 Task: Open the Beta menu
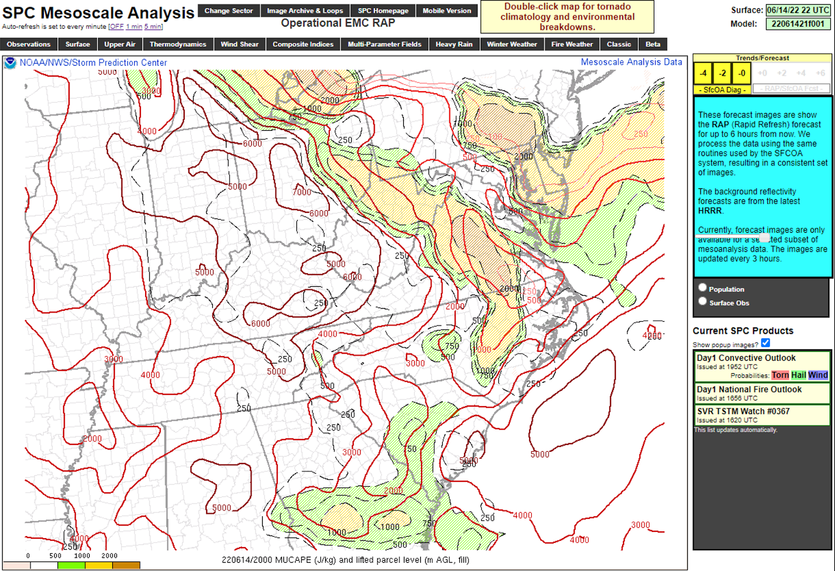point(653,44)
